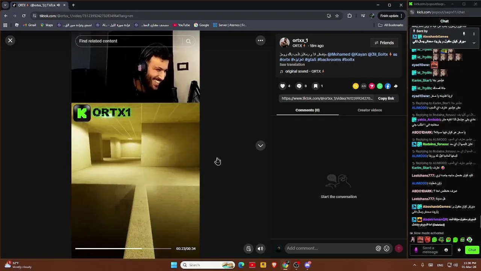Open the emoji picker in the comment box
481x271 pixels.
(x=386, y=248)
